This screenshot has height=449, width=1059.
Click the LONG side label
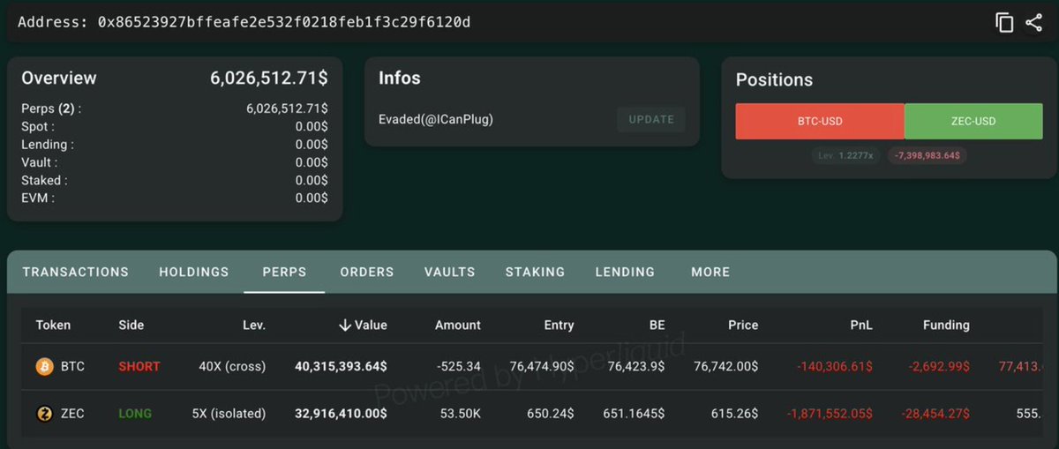pyautogui.click(x=135, y=413)
